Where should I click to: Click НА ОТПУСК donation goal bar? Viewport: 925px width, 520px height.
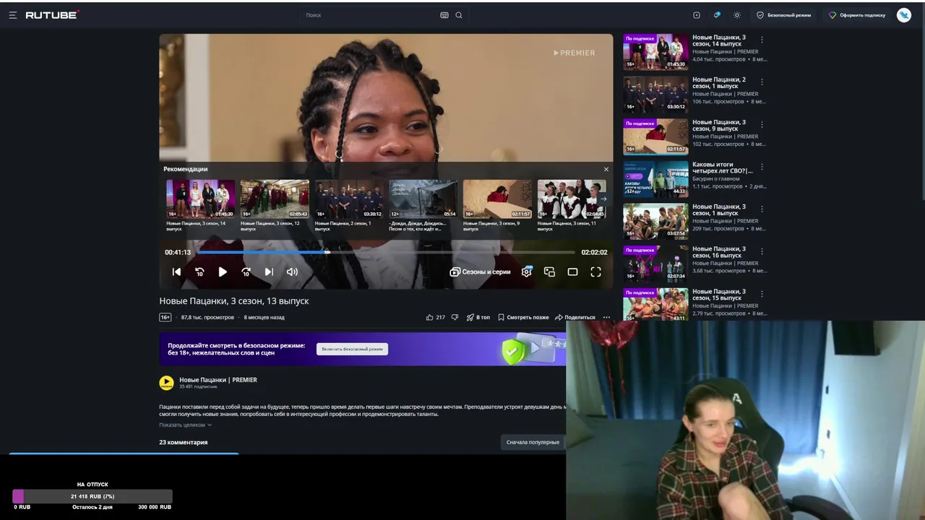tap(92, 496)
